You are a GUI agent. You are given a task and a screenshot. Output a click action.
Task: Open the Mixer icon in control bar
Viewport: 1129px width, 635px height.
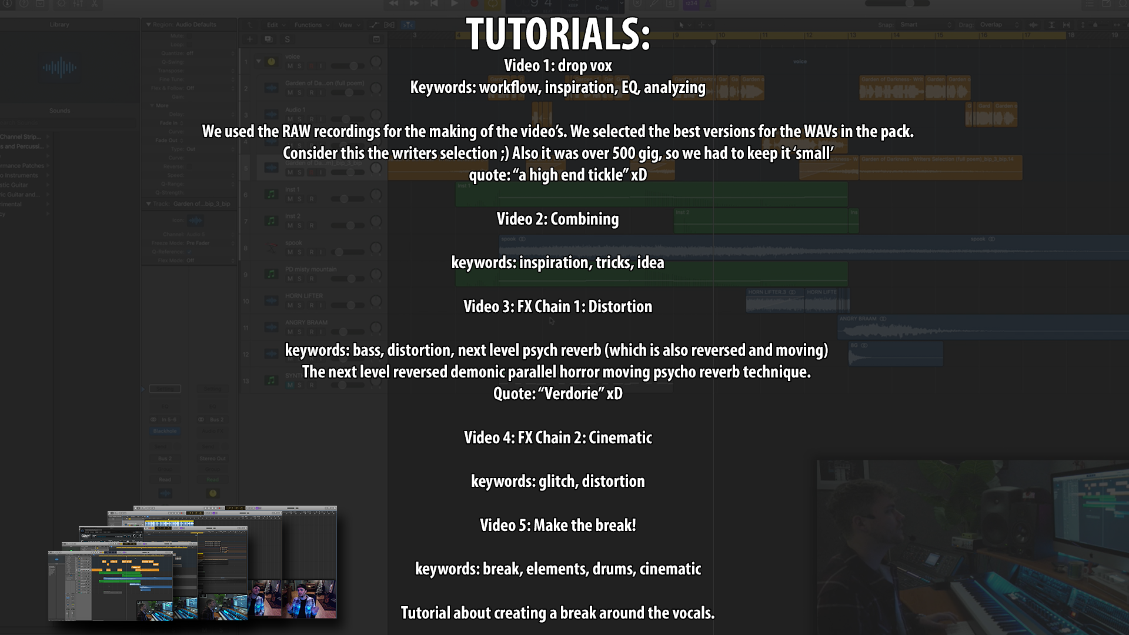coord(78,4)
